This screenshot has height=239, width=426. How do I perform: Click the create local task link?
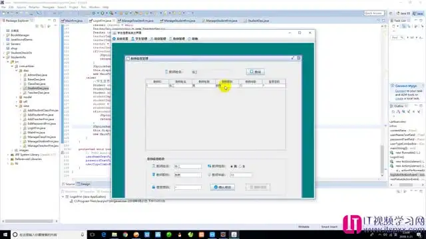pos(399,99)
